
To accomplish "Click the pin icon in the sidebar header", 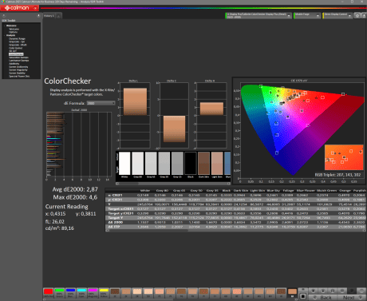I will pyautogui.click(x=38, y=16).
